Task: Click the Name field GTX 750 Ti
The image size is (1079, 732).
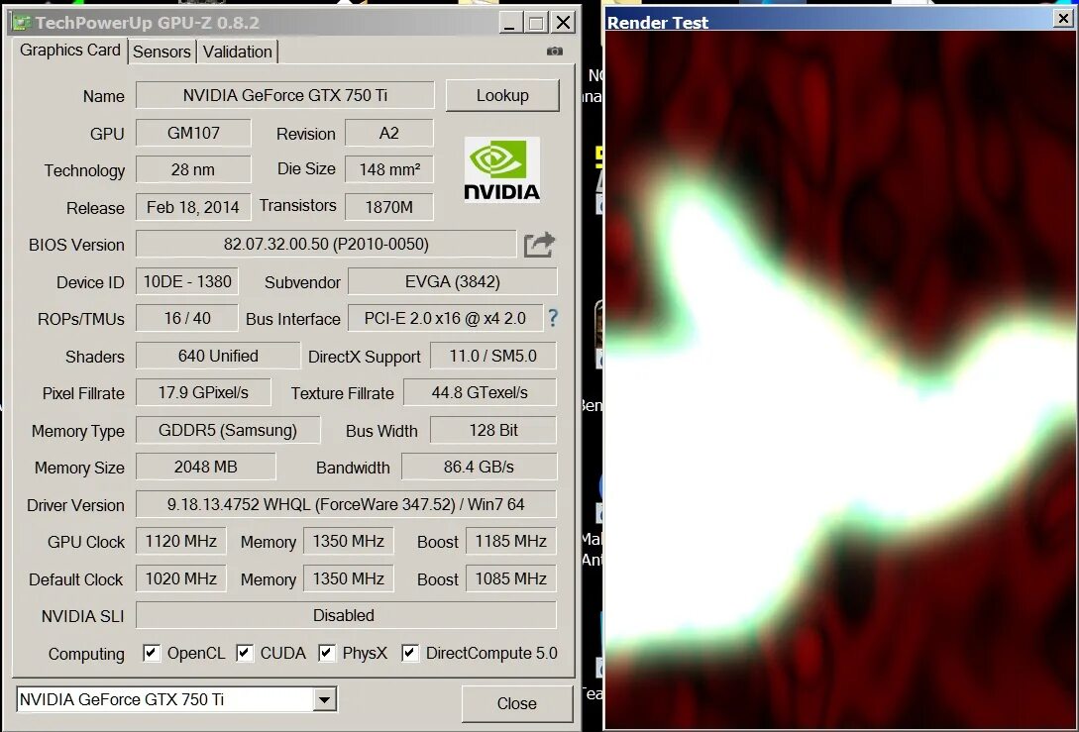Action: (285, 95)
